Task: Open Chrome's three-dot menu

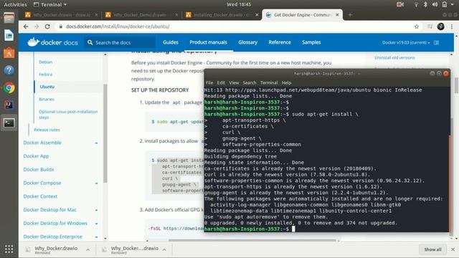Action: click(452, 27)
